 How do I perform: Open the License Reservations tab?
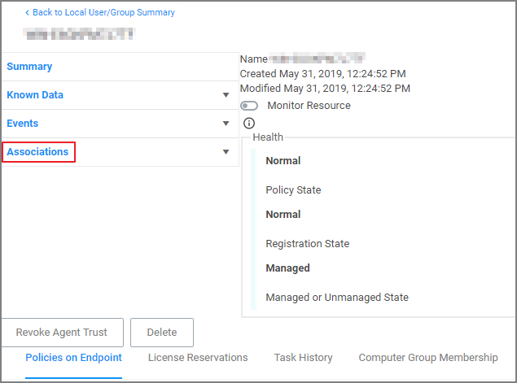[x=198, y=358]
